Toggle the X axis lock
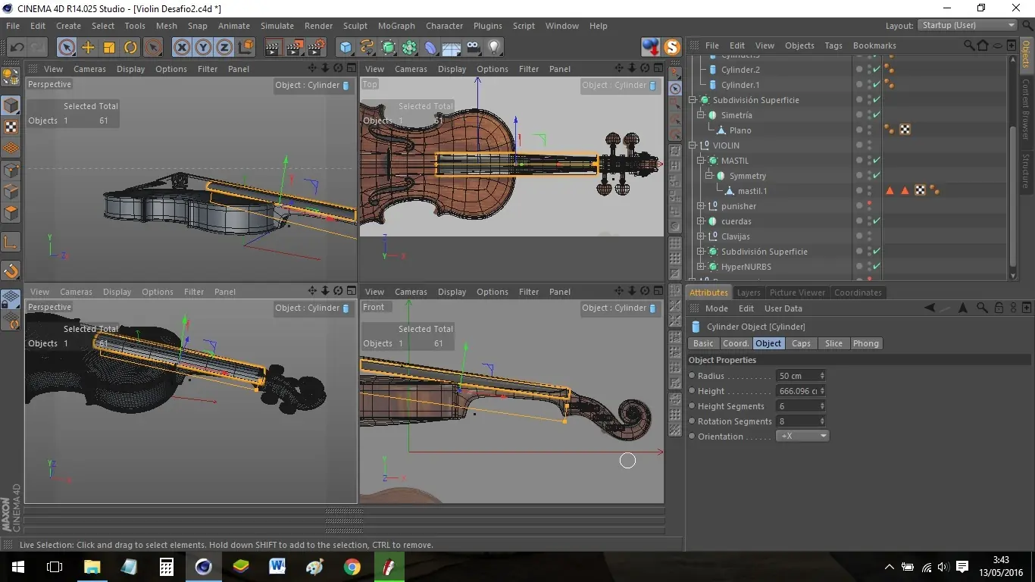The width and height of the screenshot is (1035, 582). pyautogui.click(x=182, y=47)
